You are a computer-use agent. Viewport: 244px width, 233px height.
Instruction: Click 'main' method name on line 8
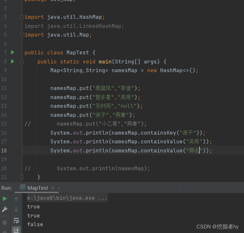[105, 61]
